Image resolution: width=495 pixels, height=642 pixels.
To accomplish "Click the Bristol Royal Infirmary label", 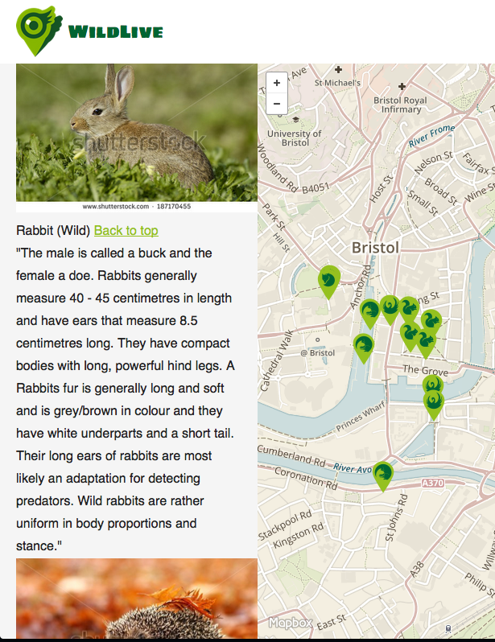I will coord(400,105).
